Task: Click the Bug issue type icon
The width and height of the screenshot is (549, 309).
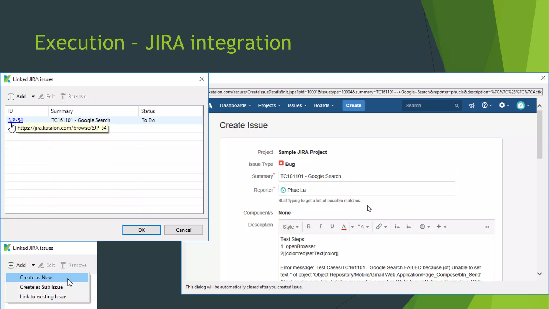Action: 281,163
